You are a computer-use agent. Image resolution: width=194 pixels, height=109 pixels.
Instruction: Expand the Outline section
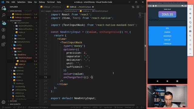(13, 101)
